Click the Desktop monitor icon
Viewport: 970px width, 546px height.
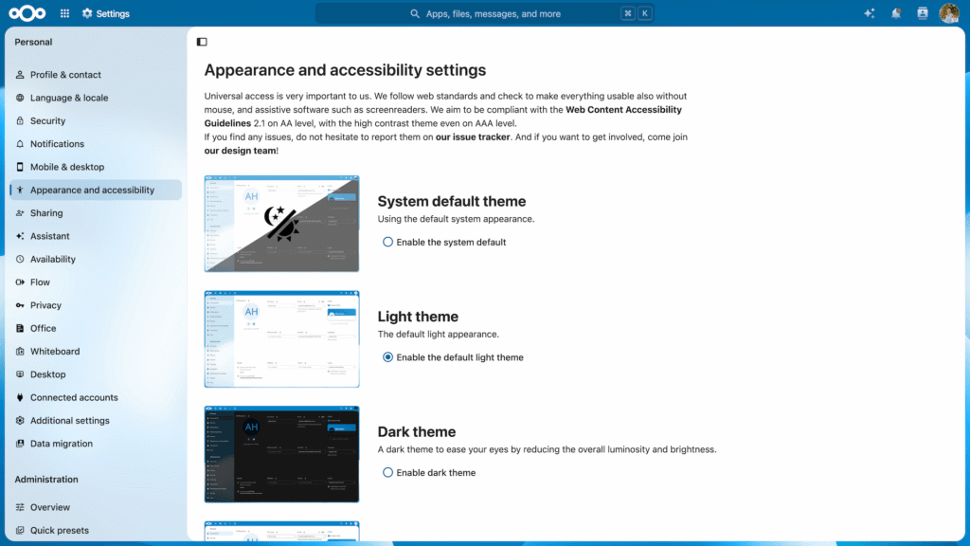(20, 374)
